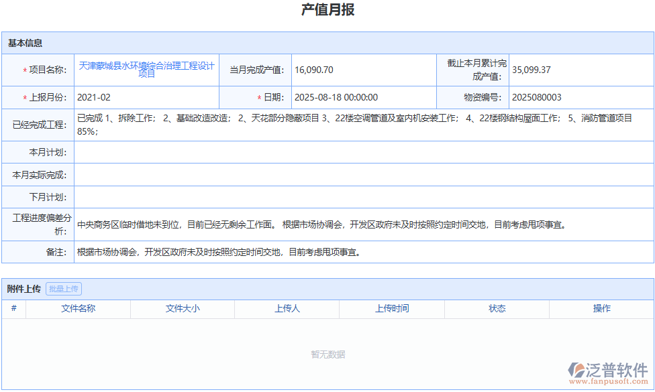Open the 日期 date picker field
Screen dimensions: 655x392
[x=364, y=97]
